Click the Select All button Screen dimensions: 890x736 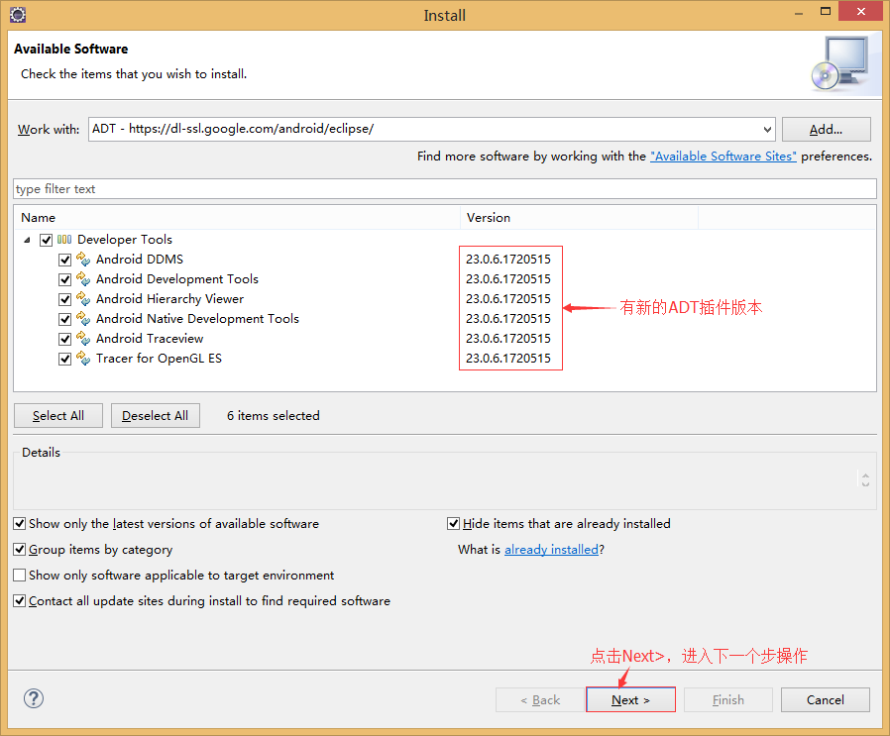(x=58, y=416)
